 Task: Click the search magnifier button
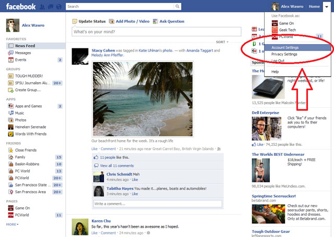point(177,6)
